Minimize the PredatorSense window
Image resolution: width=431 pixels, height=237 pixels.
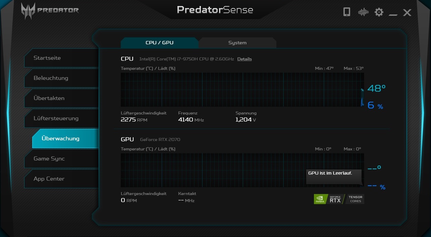tap(393, 13)
